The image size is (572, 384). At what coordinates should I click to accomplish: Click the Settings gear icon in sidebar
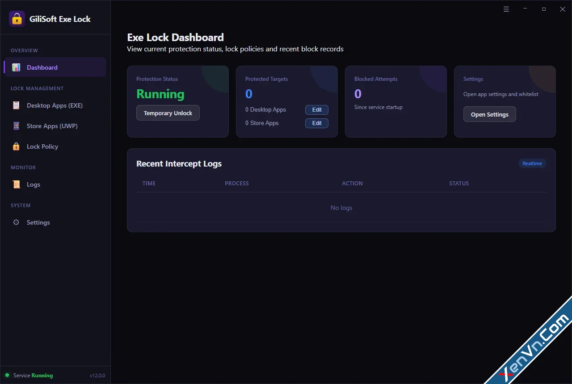pyautogui.click(x=17, y=222)
